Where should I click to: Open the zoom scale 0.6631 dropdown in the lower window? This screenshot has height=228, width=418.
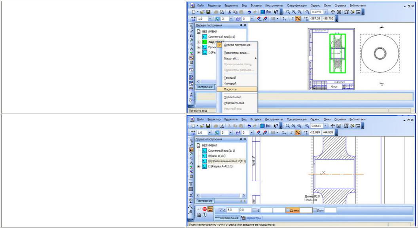(x=325, y=126)
